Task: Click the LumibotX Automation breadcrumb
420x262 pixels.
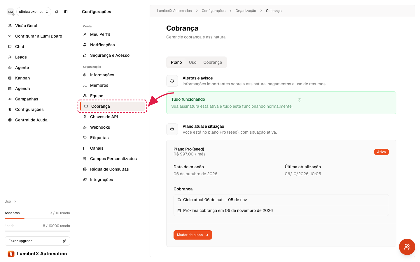Action: coord(174,11)
